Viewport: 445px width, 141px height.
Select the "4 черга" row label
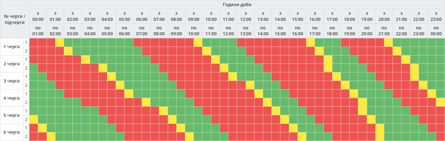click(12, 98)
